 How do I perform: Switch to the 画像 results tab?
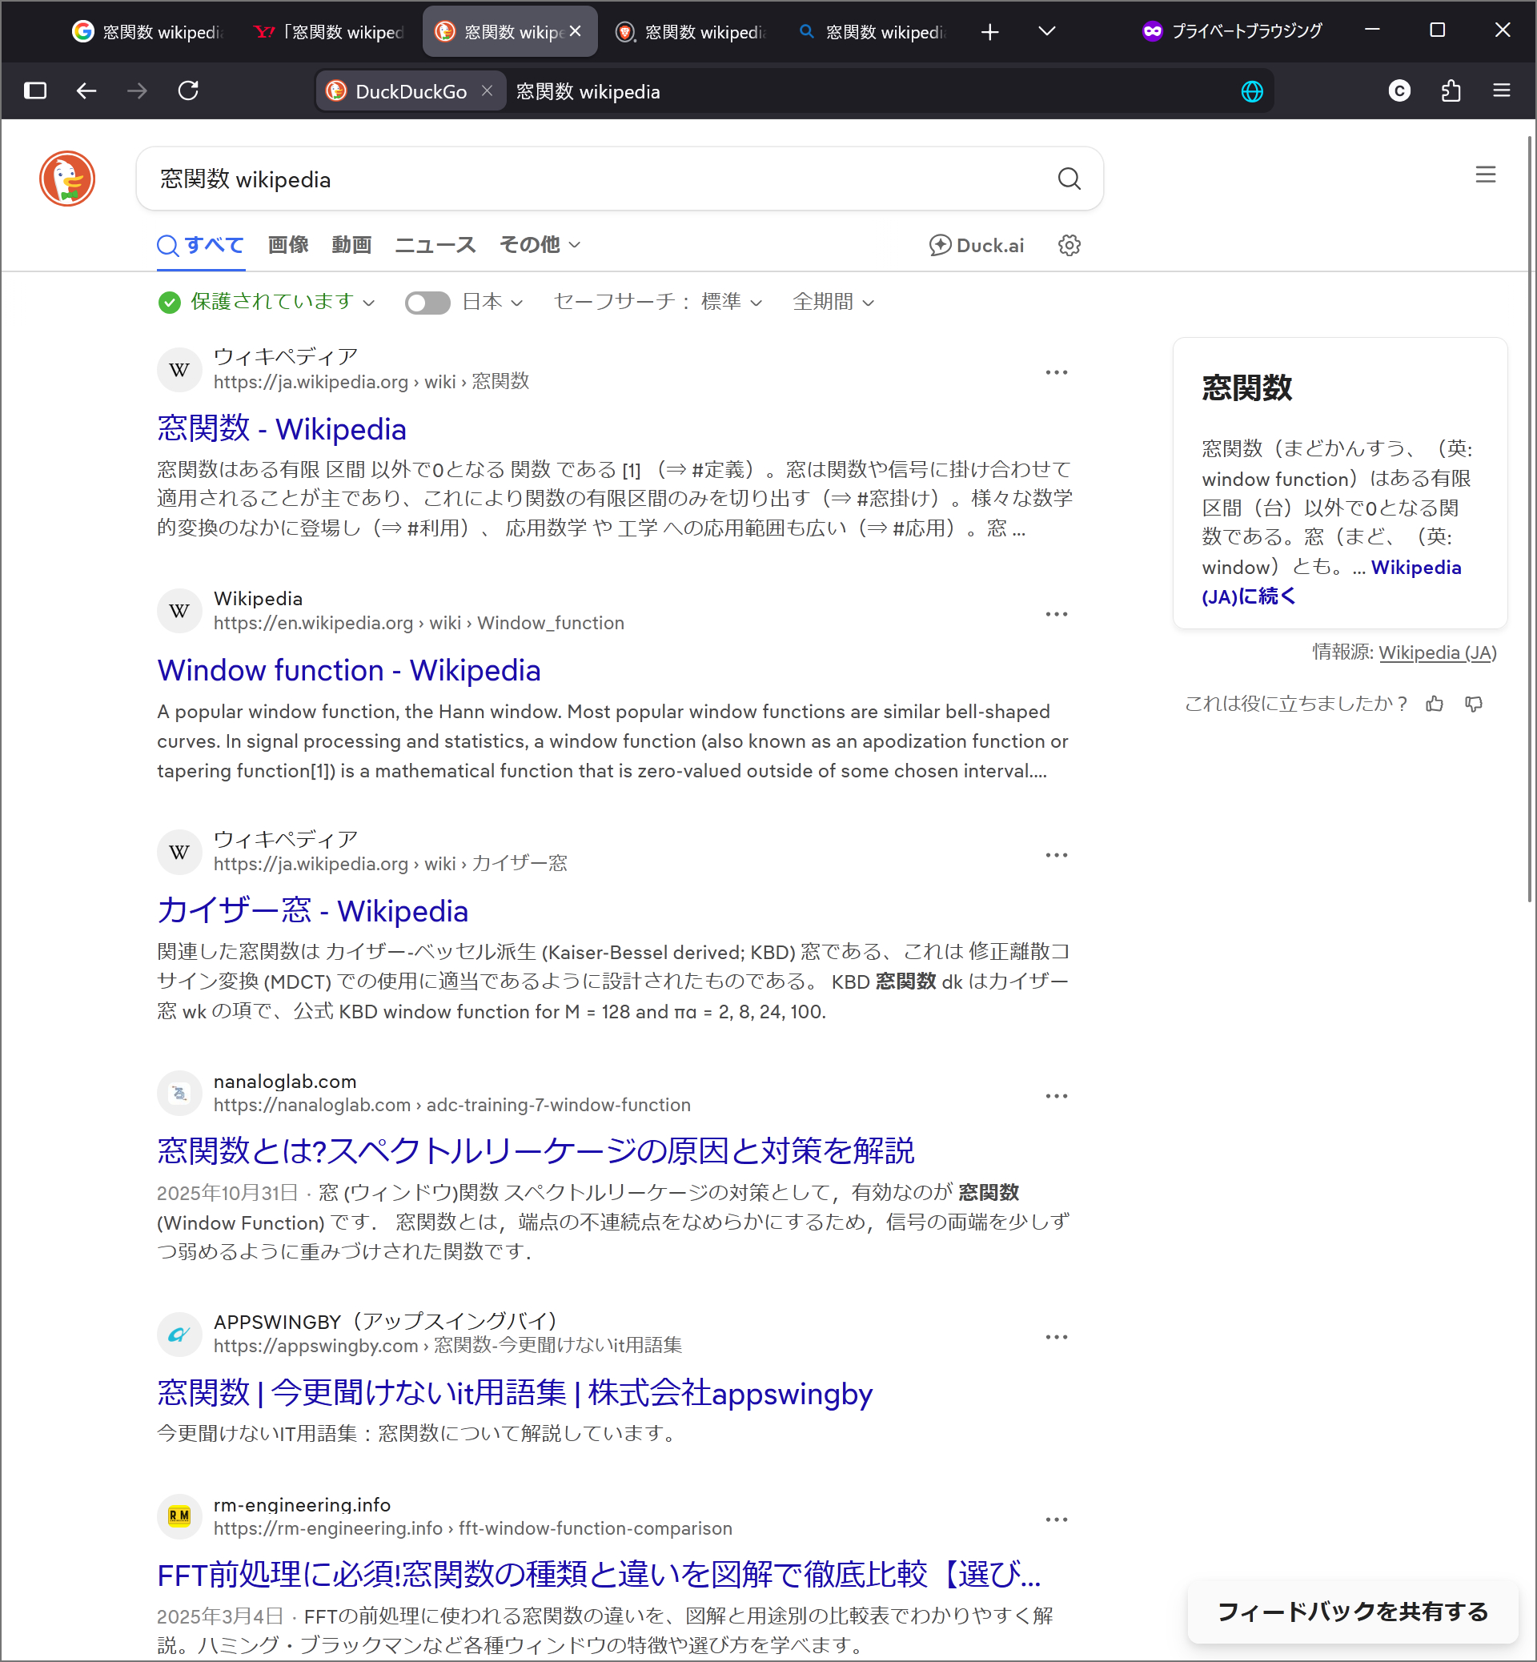(287, 244)
